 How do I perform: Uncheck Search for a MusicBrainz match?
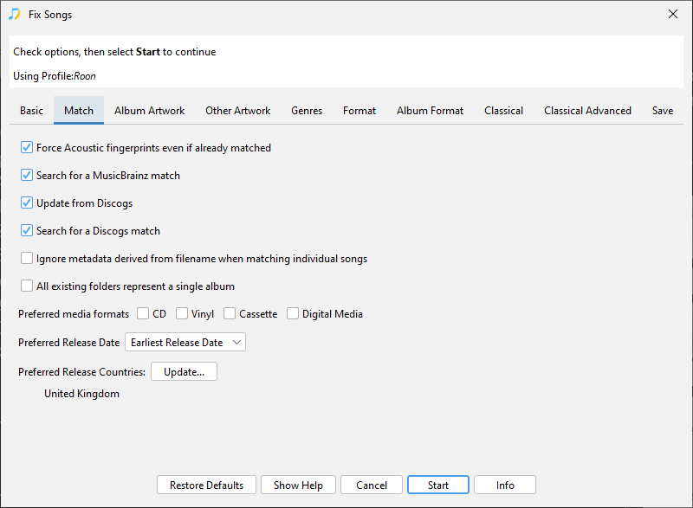pos(27,175)
